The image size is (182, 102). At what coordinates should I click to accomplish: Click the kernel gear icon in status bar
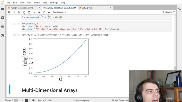[34, 100]
